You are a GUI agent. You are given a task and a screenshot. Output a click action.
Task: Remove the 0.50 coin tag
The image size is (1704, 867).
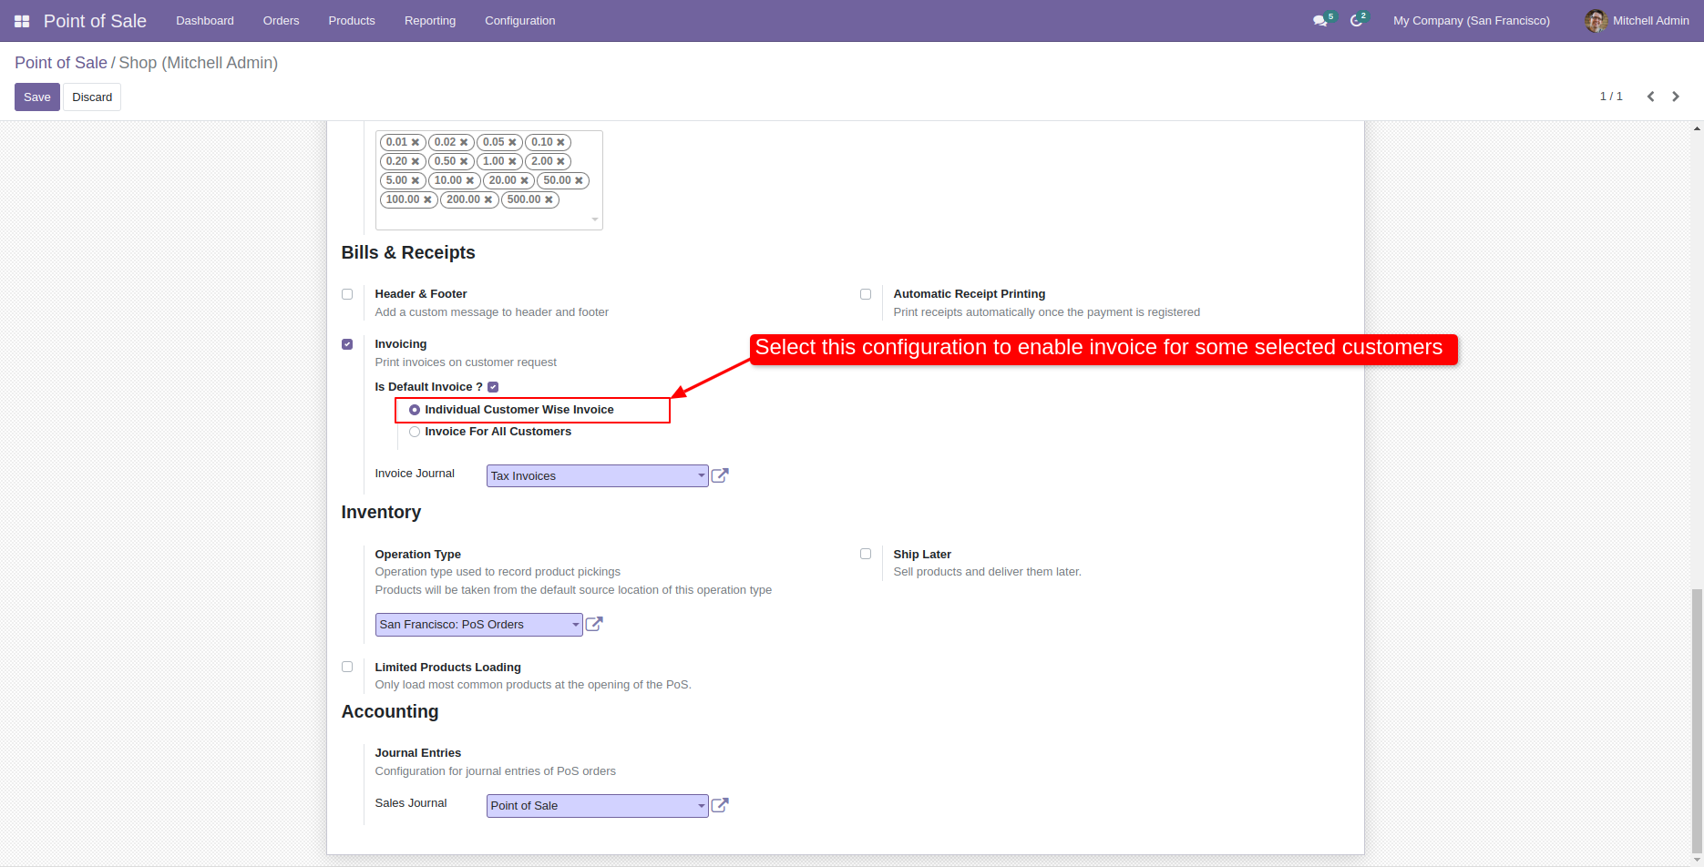[x=464, y=161]
